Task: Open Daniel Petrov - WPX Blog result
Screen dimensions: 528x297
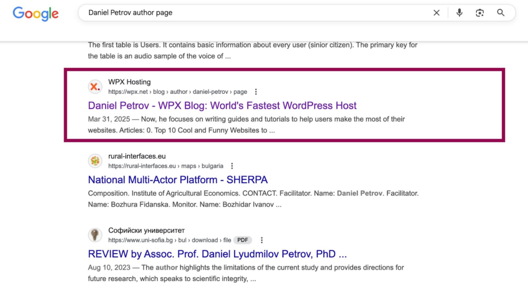Action: (x=222, y=106)
